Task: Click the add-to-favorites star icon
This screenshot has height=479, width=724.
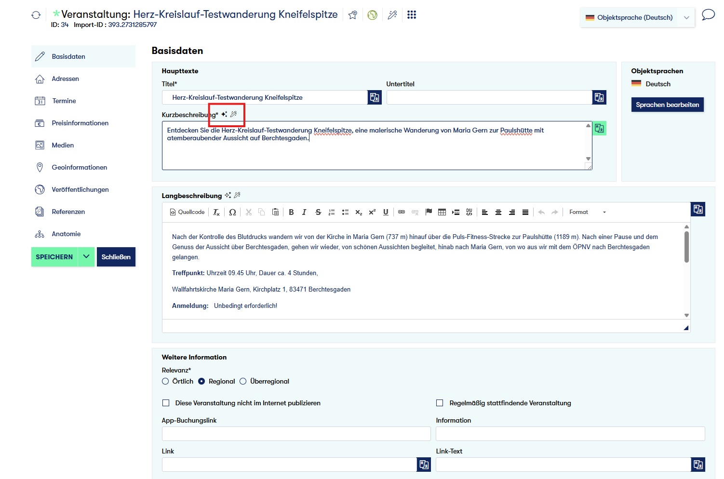Action: 353,15
